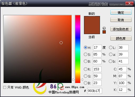The height and width of the screenshot is (97, 135).
Task: Click the small web-safe color swatch below cube
Action: (104, 32)
